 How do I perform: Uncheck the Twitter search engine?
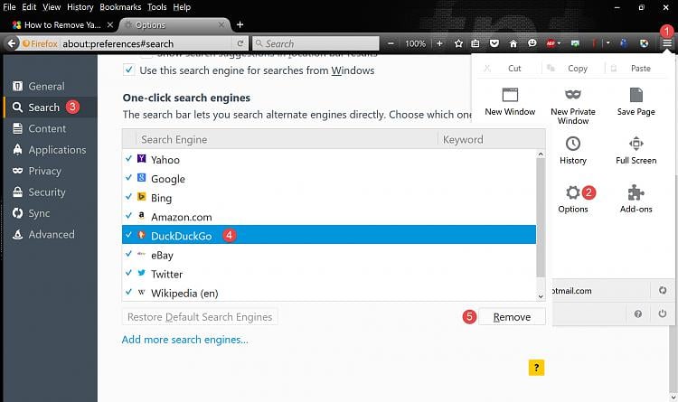[x=128, y=273]
